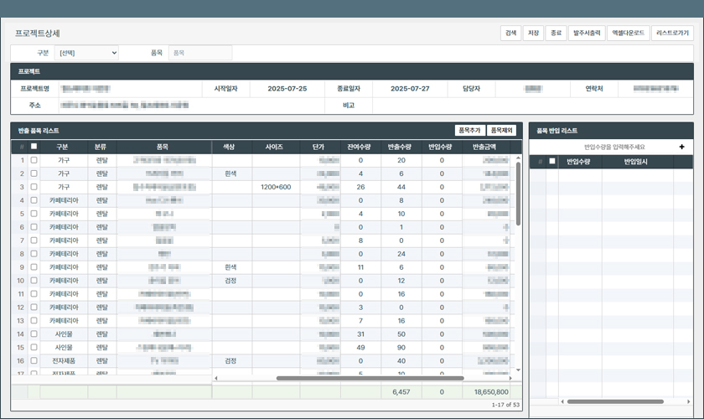Sort by the 잔여수량 column header

click(x=360, y=147)
